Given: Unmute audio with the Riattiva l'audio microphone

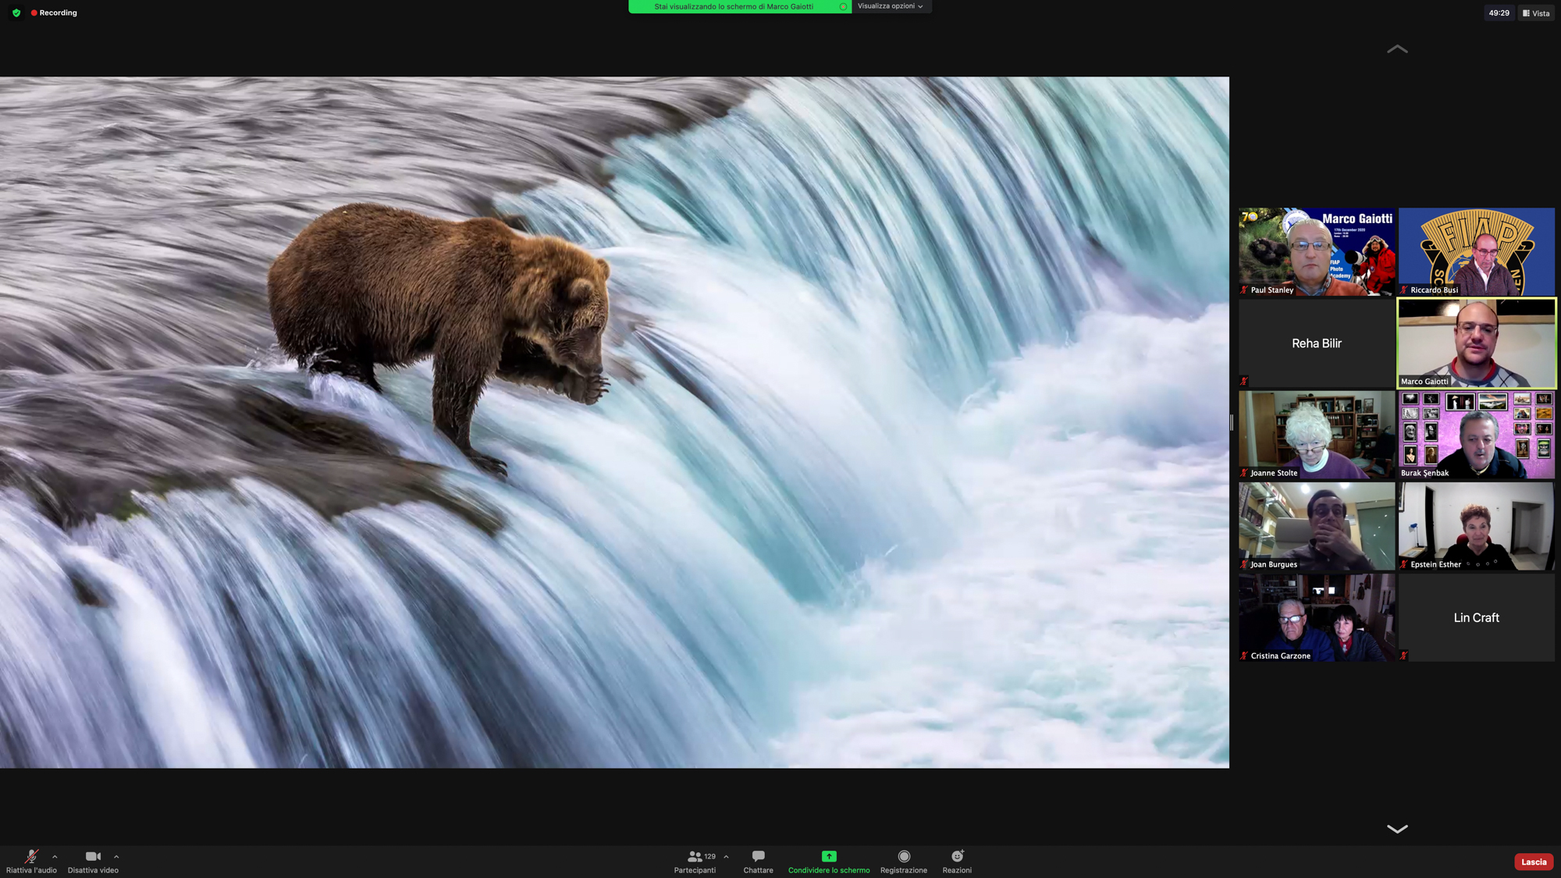Looking at the screenshot, I should click(x=31, y=862).
